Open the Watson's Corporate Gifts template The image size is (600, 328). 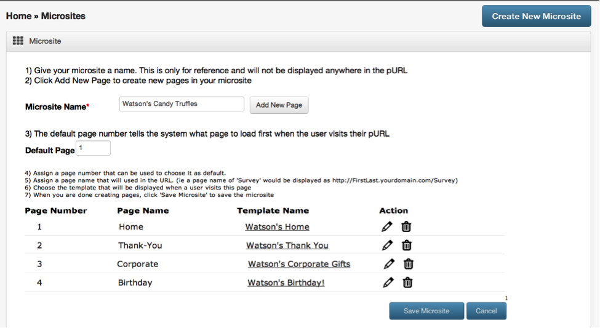click(x=299, y=264)
